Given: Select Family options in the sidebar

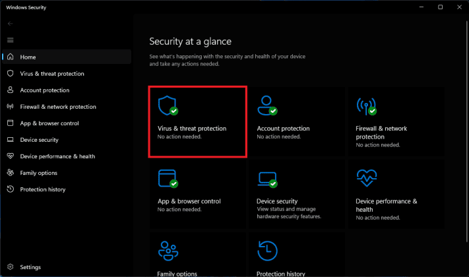Looking at the screenshot, I should click(x=38, y=173).
